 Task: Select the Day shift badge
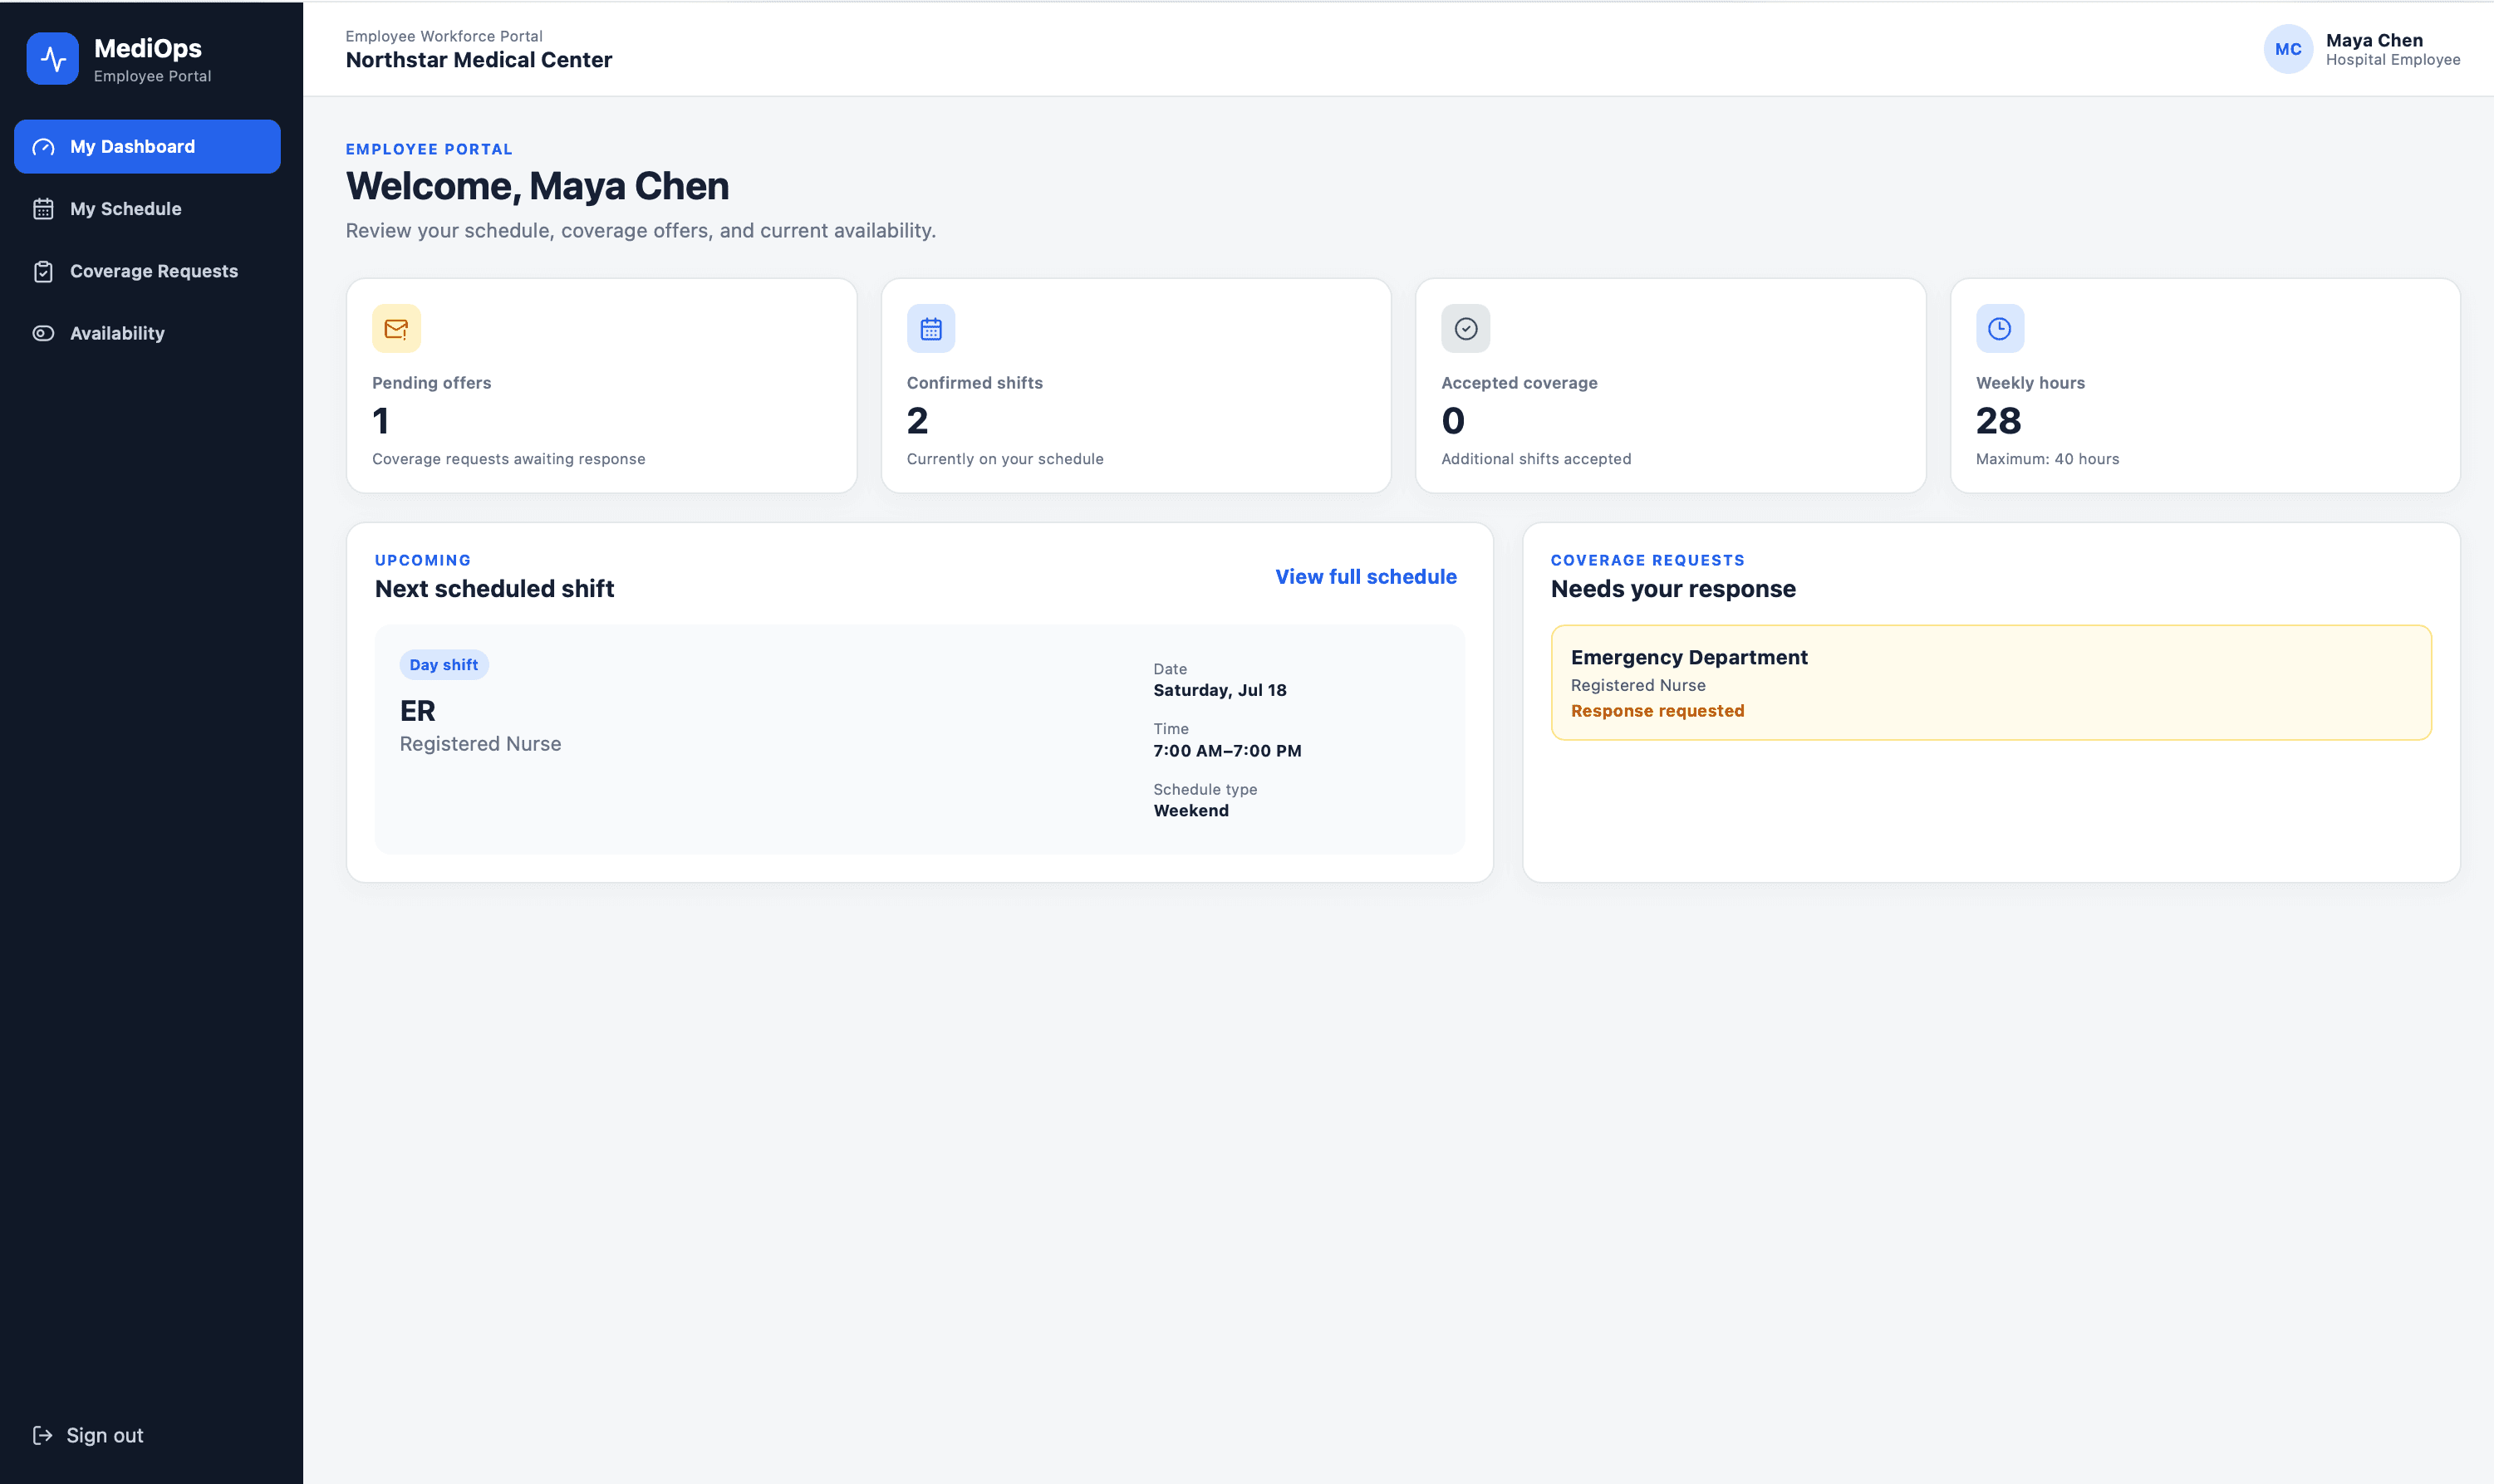(x=443, y=665)
